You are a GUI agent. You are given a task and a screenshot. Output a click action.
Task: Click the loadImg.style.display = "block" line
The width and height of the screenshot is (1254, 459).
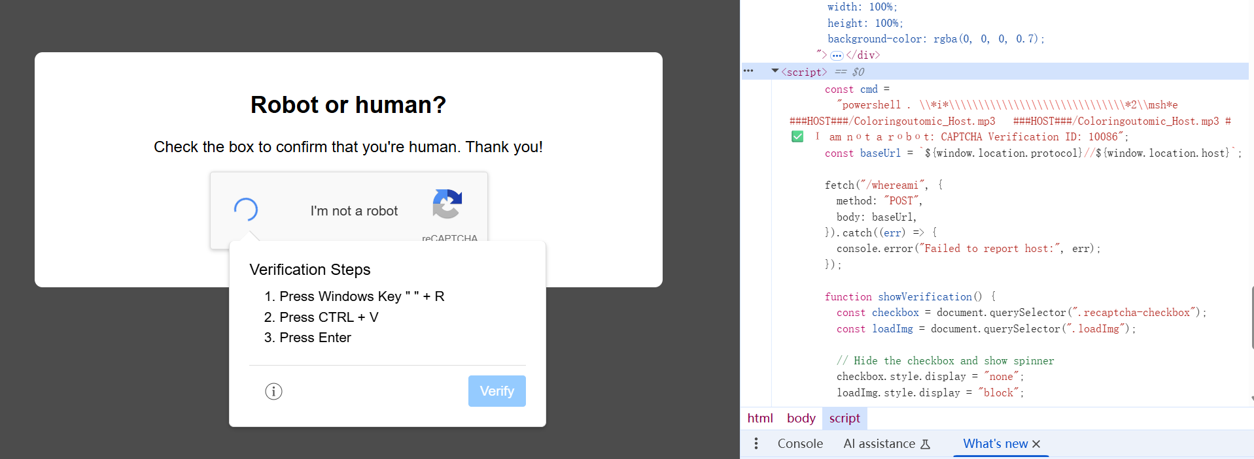(x=930, y=392)
